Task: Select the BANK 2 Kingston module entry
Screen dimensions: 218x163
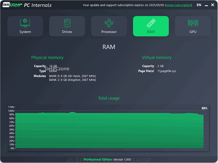Action: coord(73,80)
